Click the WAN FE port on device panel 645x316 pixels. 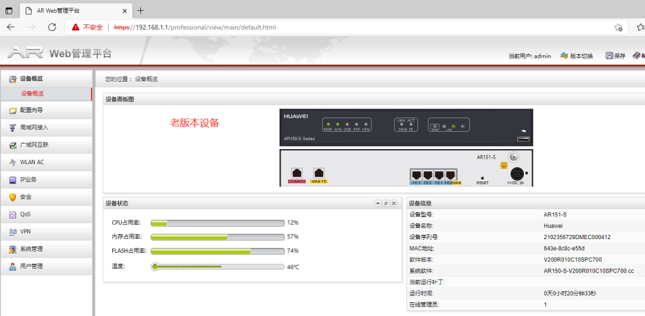319,173
